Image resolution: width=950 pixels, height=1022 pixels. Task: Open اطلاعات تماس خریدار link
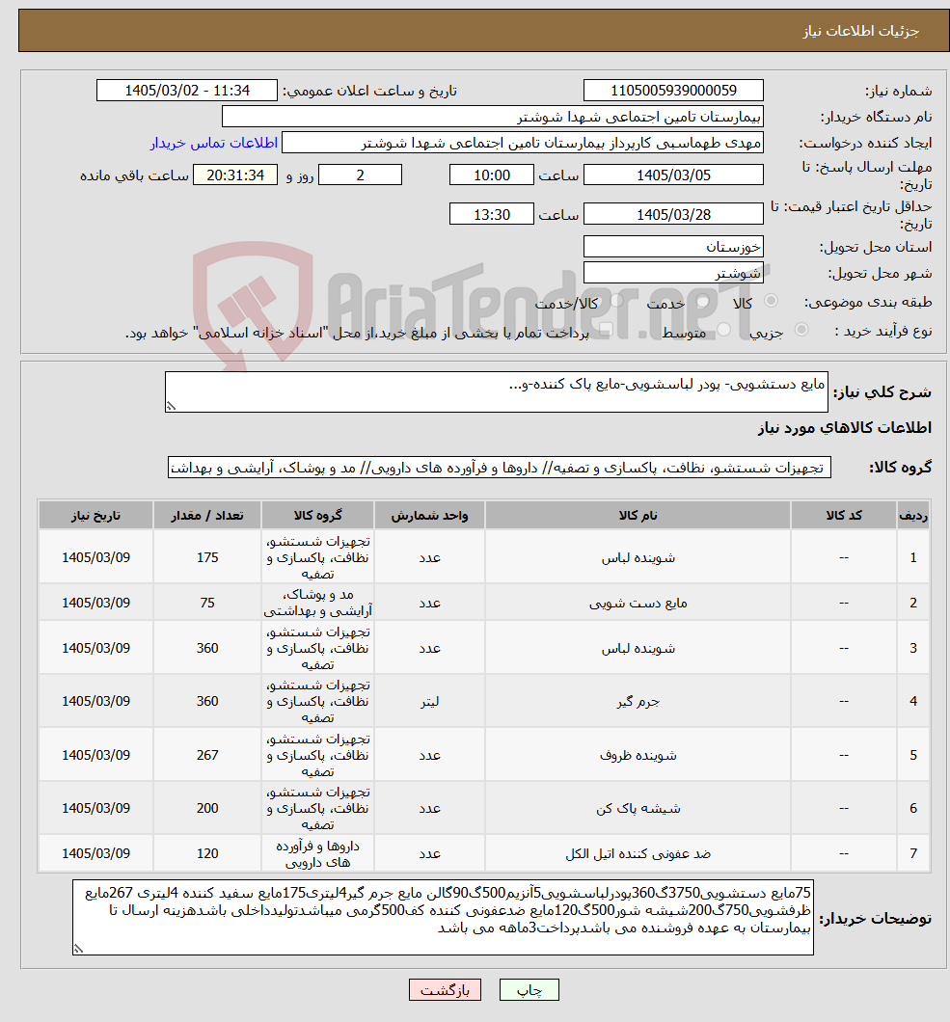214,143
